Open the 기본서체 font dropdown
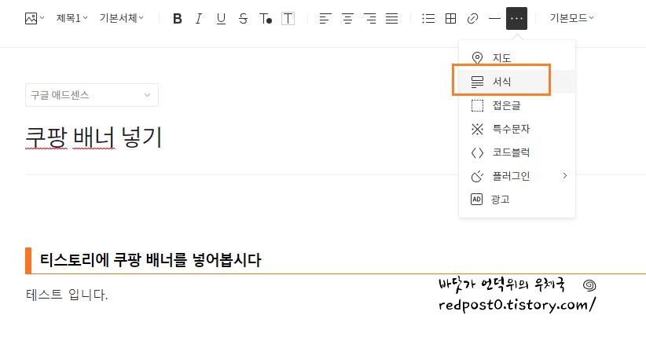 pos(122,18)
